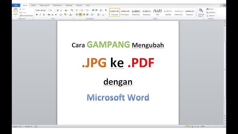The height and width of the screenshot is (134, 238).
Task: Shrink font size
Action: (61, 10)
